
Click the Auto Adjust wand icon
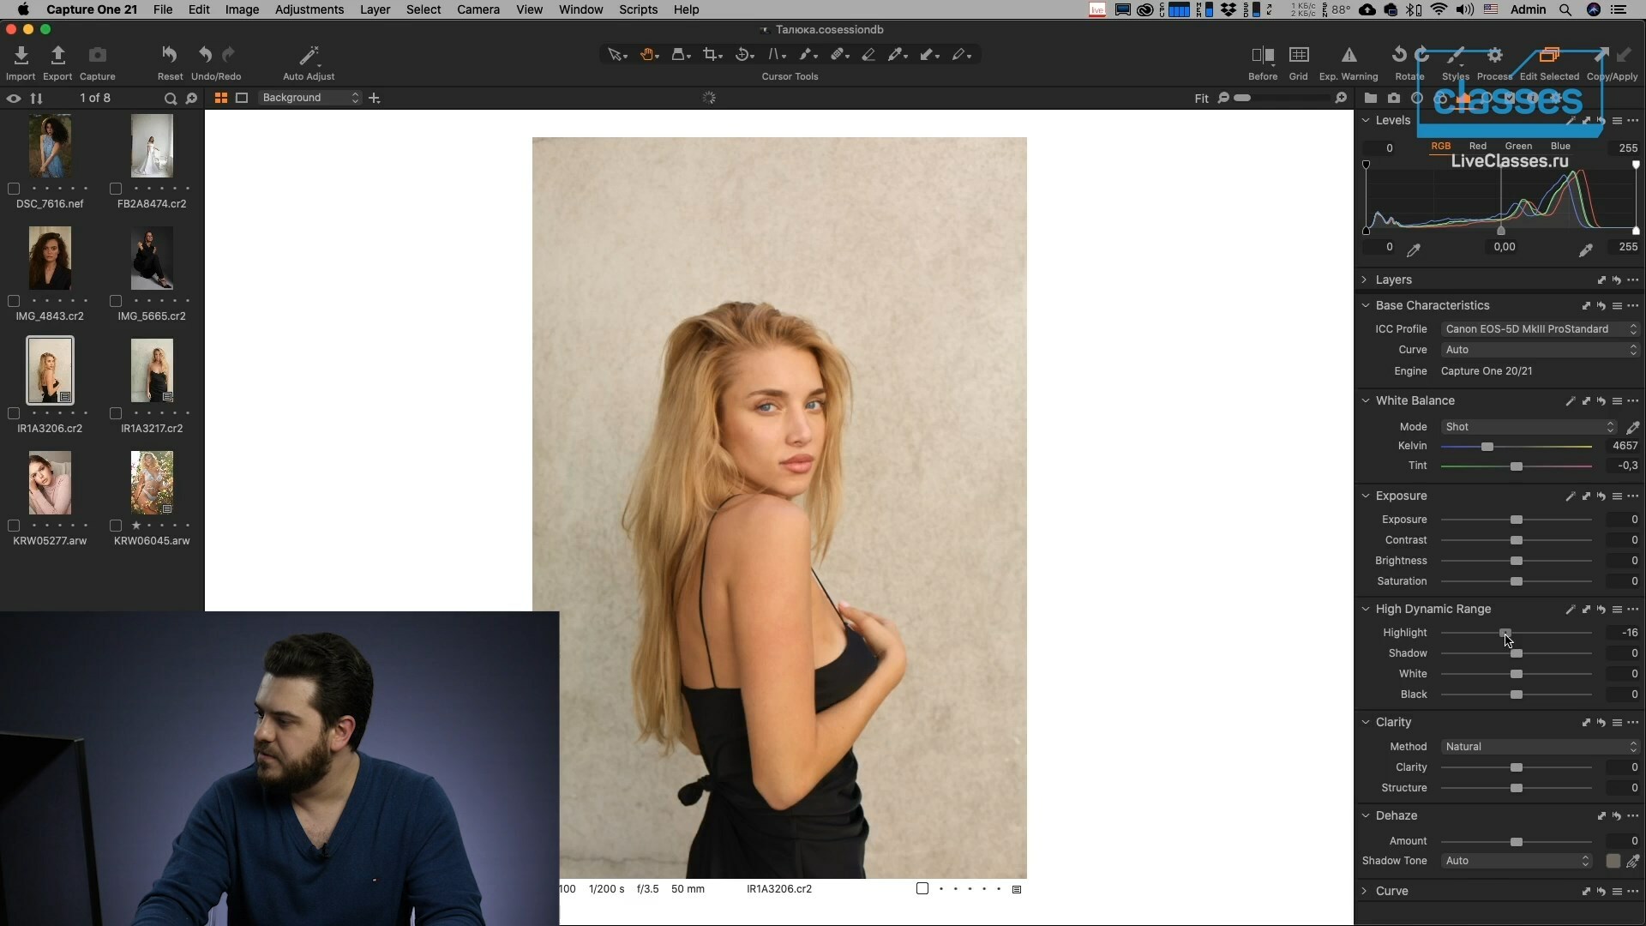[309, 56]
